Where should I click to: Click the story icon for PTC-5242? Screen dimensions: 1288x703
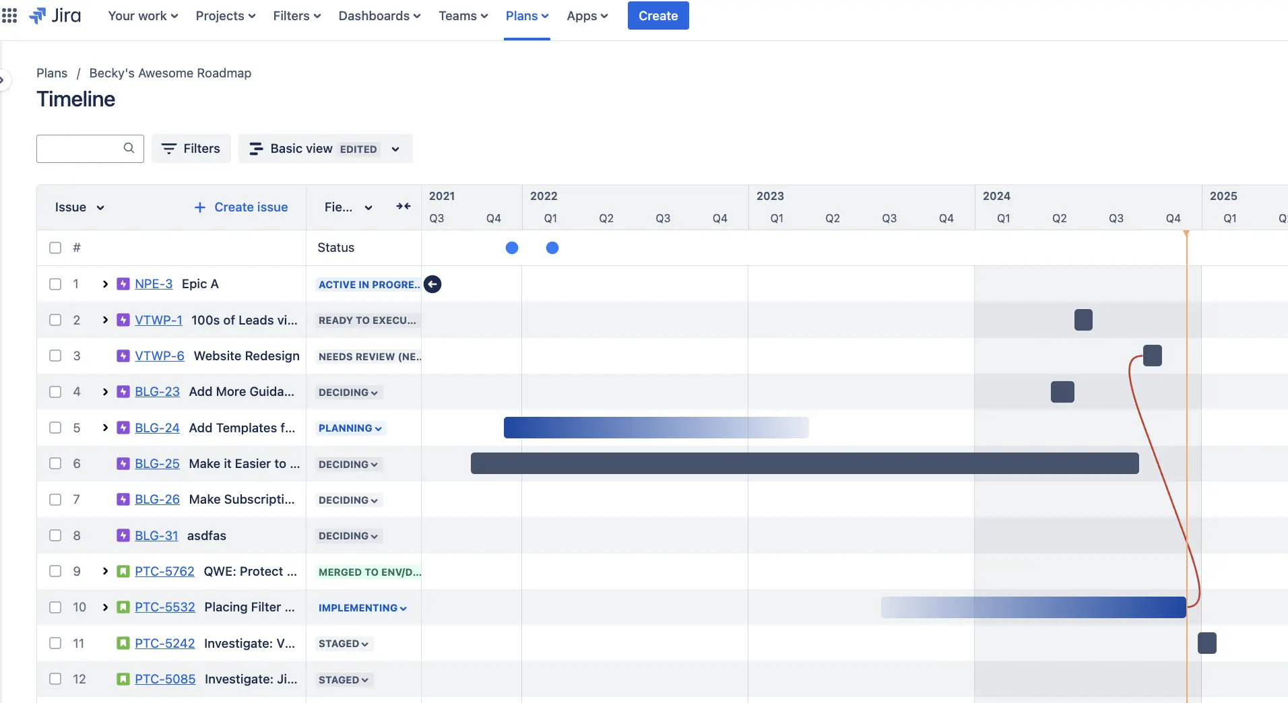(123, 643)
